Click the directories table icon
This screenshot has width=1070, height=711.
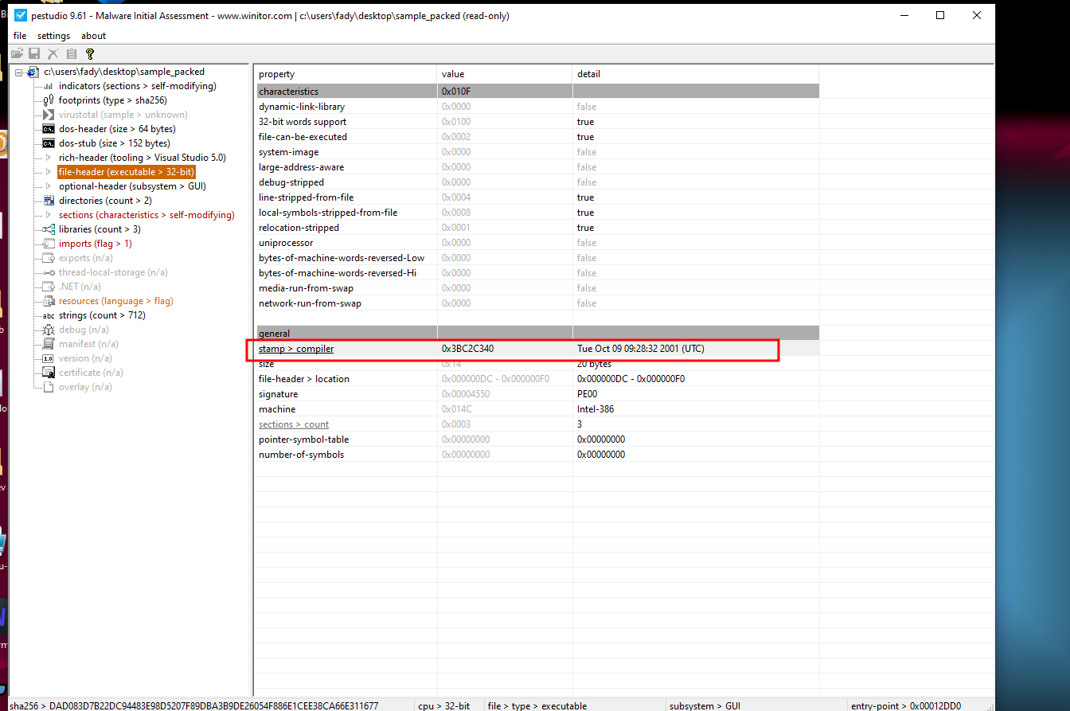point(49,201)
